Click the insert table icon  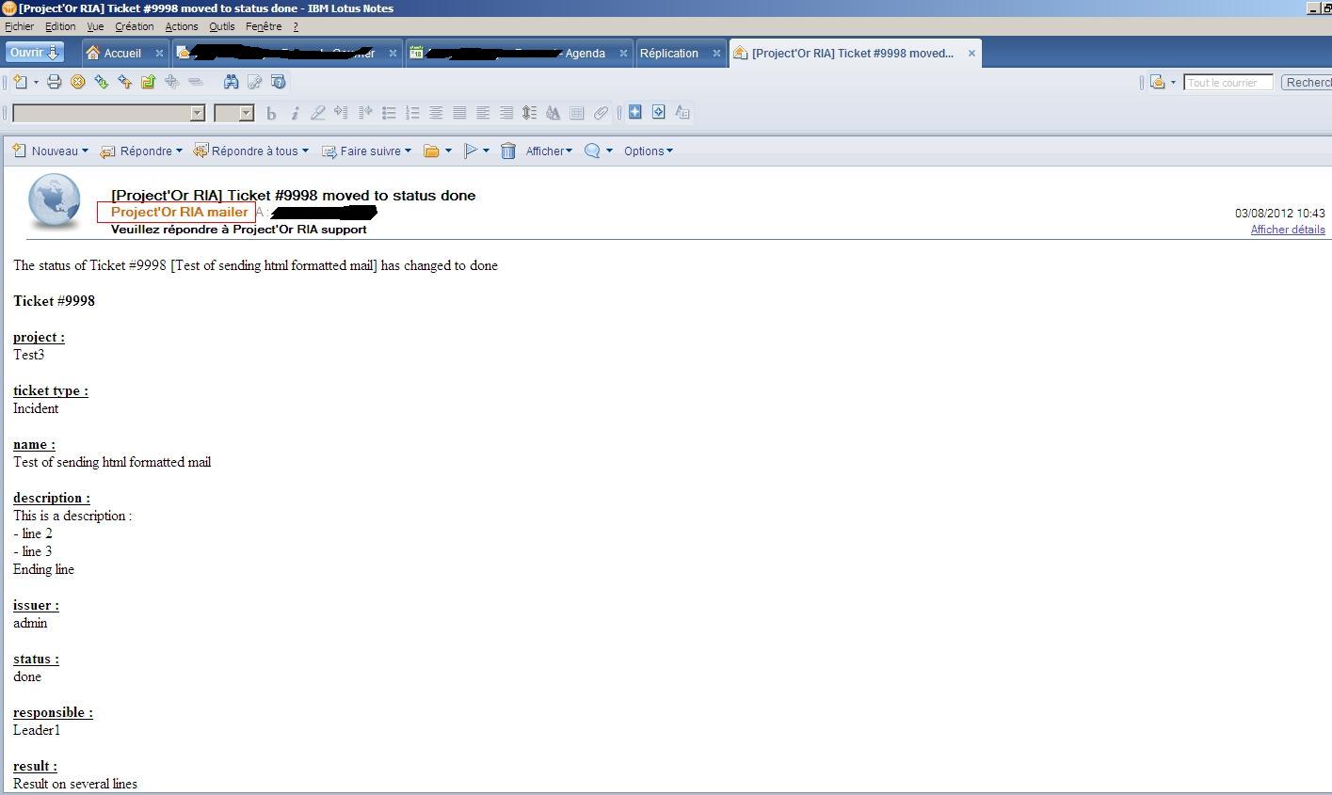(x=577, y=113)
